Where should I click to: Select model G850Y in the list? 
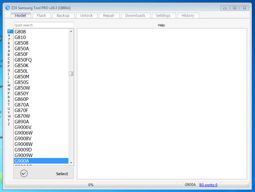tap(41, 93)
